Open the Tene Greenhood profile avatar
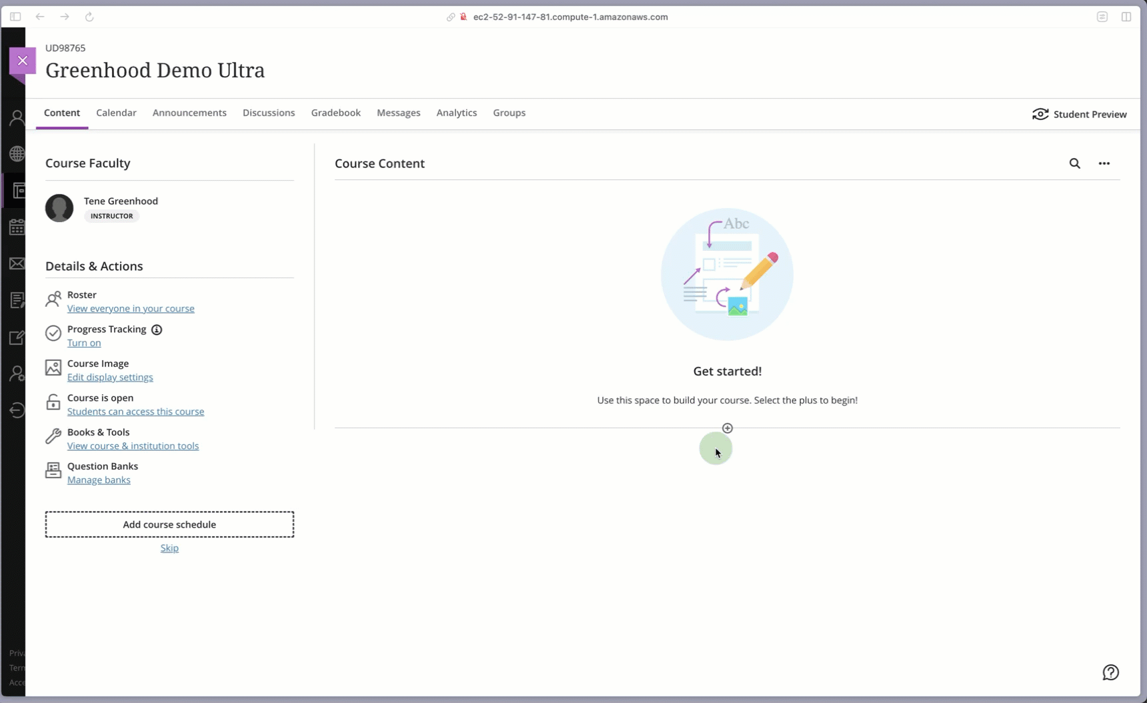The image size is (1147, 703). (x=59, y=208)
